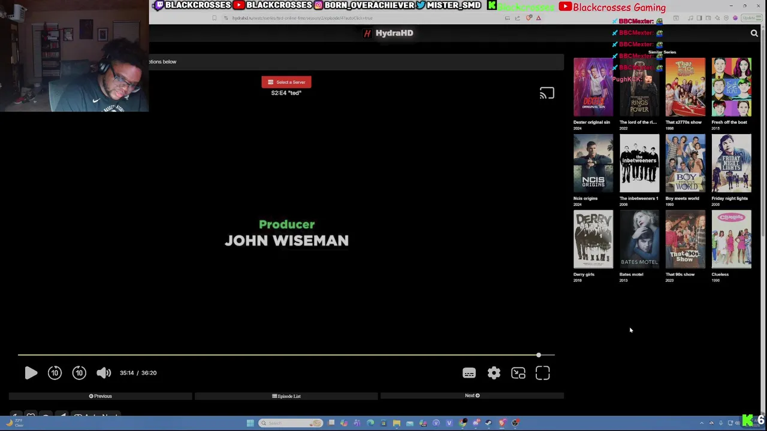Enable picture-in-picture mode
767x431 pixels.
[x=518, y=373]
